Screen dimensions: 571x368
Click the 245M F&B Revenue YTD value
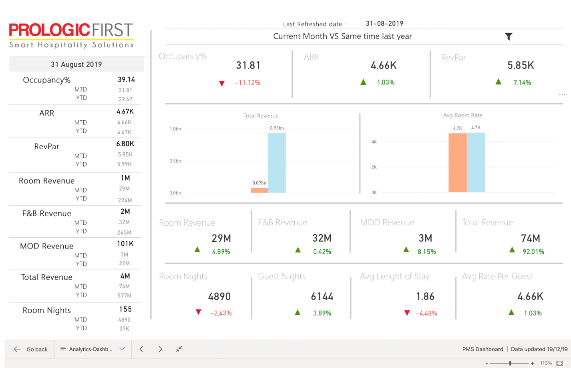pos(124,233)
